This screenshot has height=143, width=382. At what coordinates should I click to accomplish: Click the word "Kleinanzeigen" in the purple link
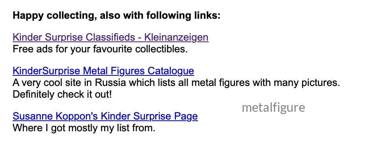[x=176, y=38]
